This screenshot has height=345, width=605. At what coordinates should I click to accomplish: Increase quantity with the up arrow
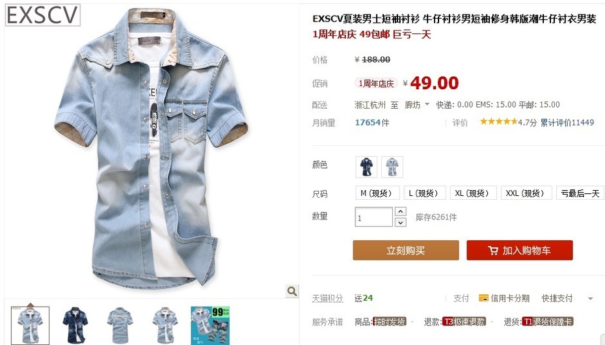(x=401, y=212)
